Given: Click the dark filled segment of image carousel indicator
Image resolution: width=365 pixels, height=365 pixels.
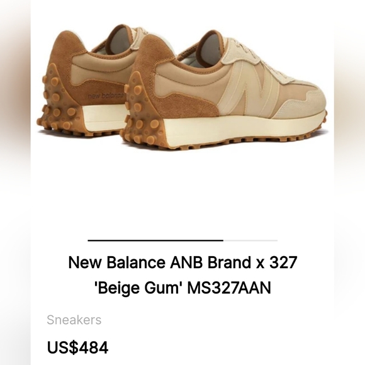Looking at the screenshot, I should (155, 240).
